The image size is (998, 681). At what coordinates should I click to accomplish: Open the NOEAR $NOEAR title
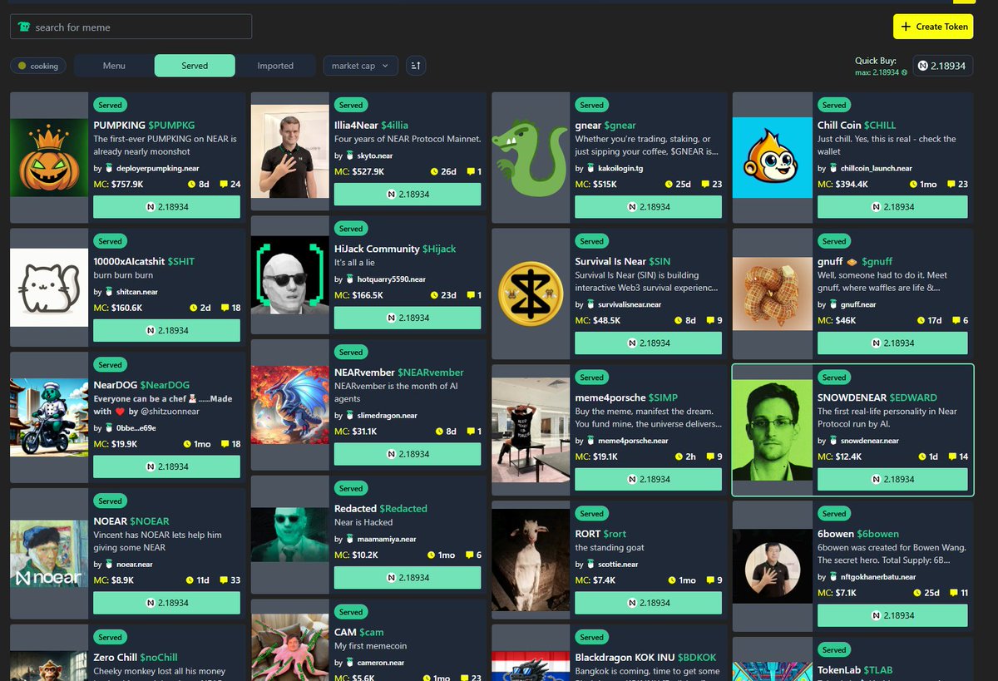pyautogui.click(x=131, y=521)
